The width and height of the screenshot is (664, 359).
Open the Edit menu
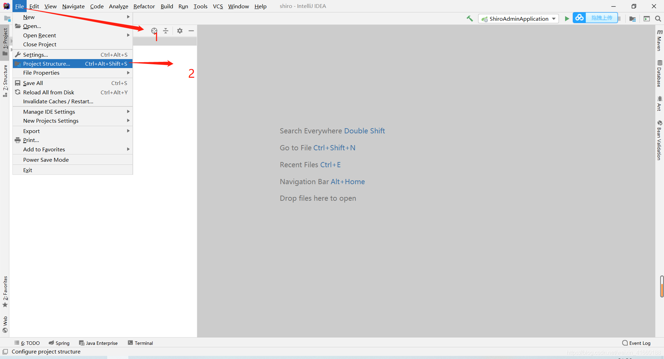tap(34, 6)
